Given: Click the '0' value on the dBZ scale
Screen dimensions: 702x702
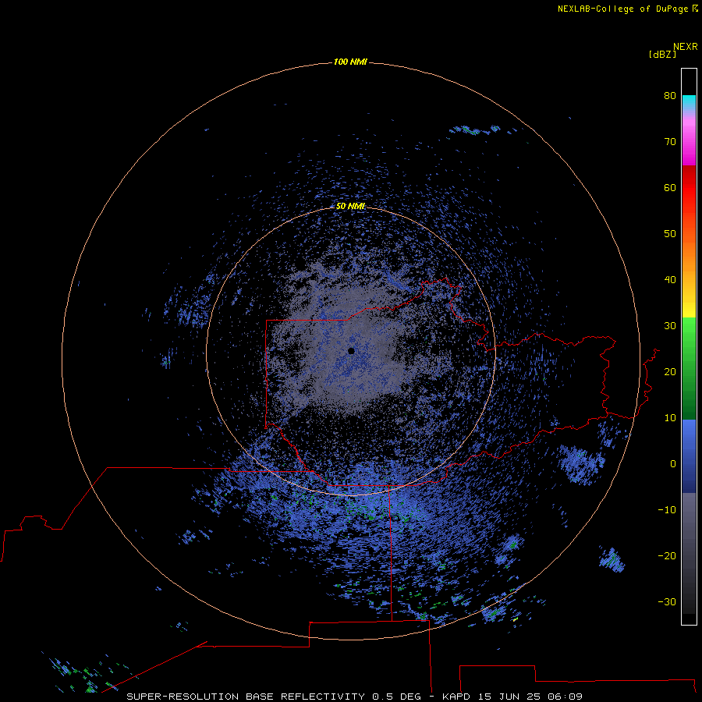Looking at the screenshot, I should pyautogui.click(x=673, y=464).
